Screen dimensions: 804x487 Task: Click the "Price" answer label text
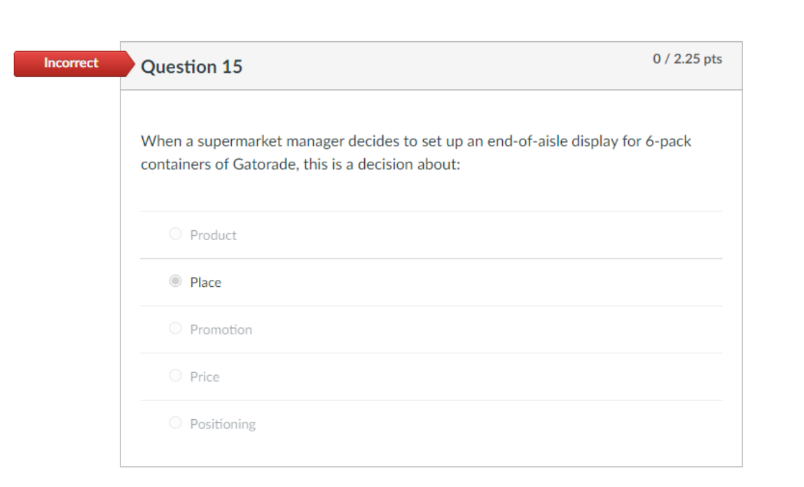click(205, 377)
